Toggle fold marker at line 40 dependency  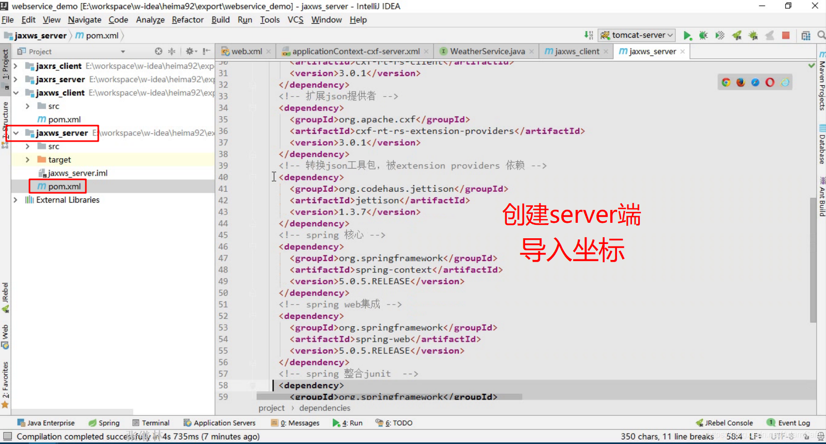coord(253,177)
